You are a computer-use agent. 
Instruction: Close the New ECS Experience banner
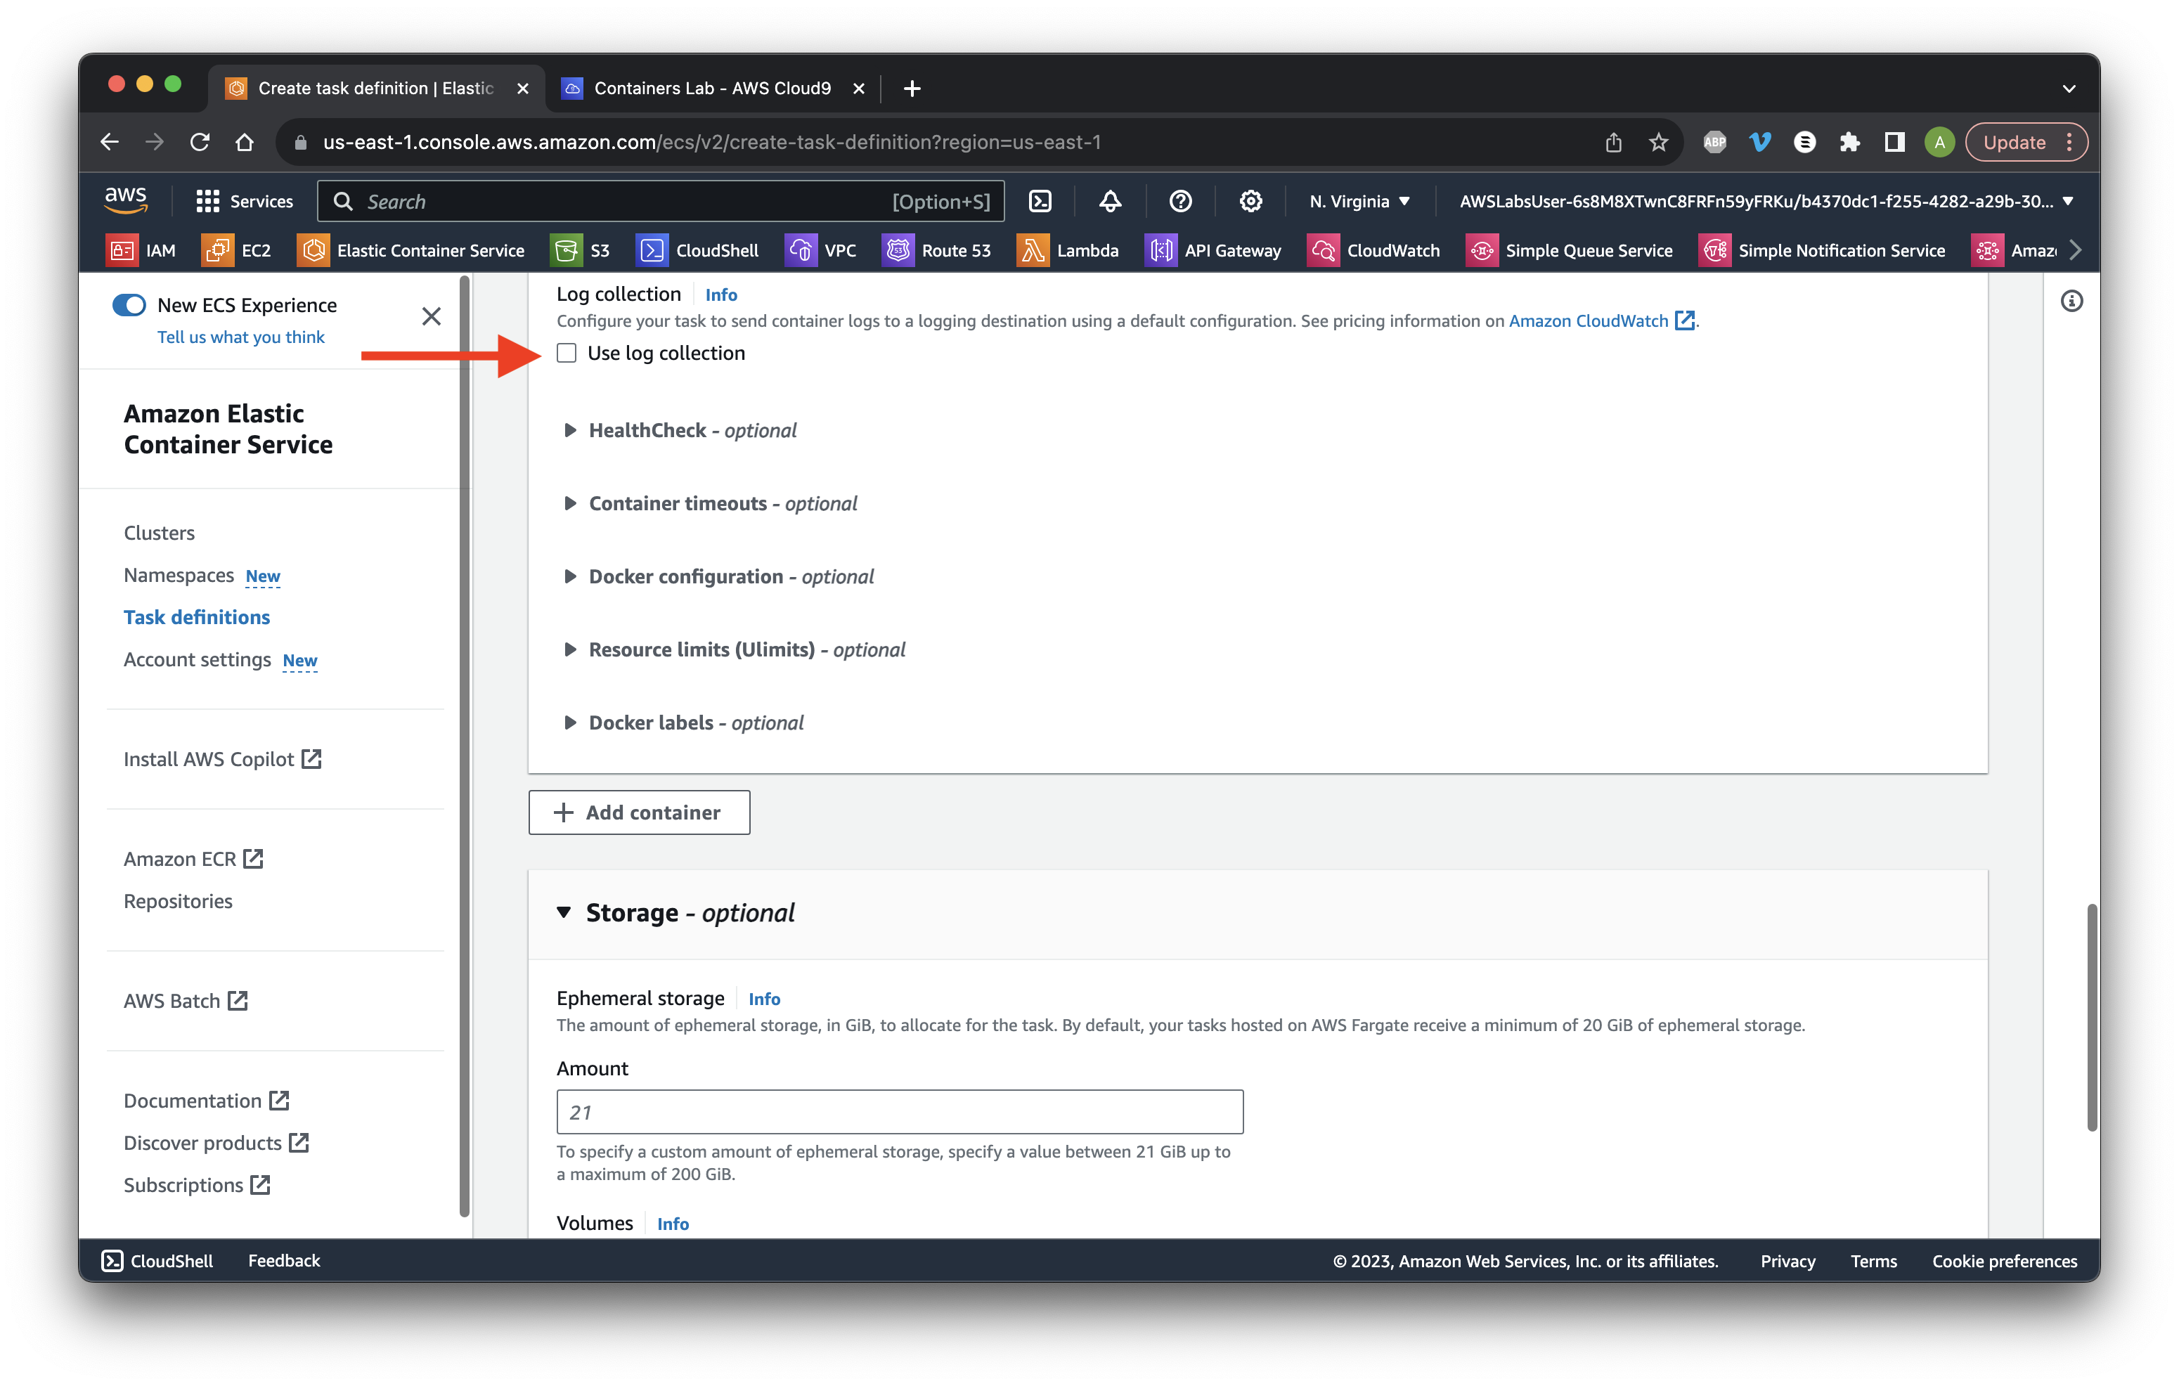[432, 316]
